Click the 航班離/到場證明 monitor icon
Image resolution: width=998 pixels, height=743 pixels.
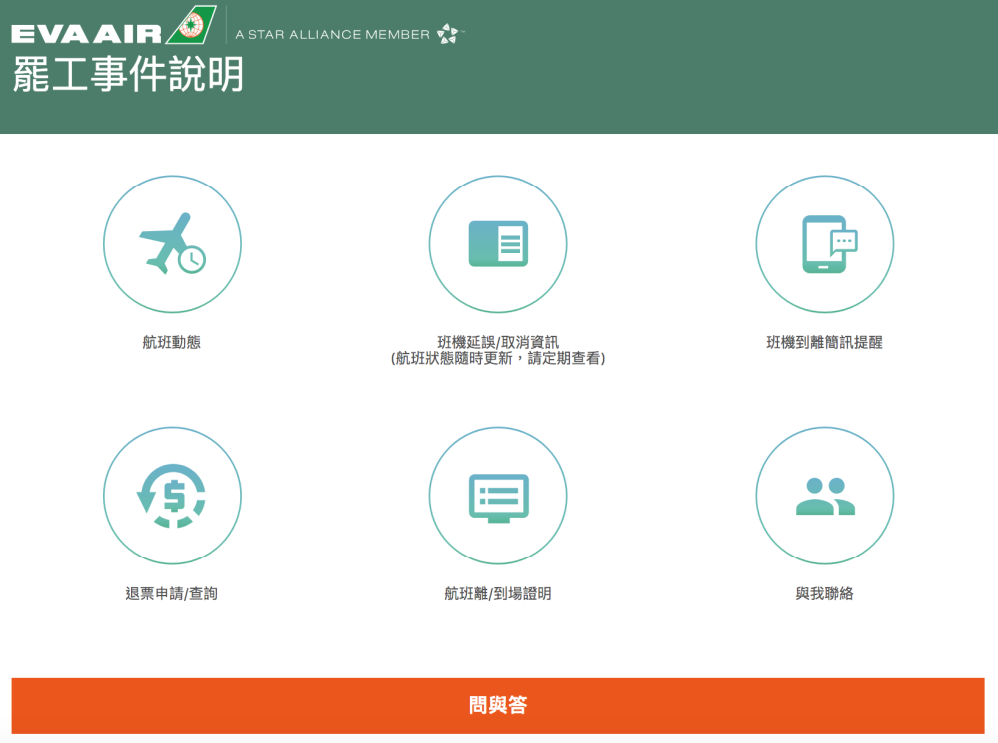498,496
